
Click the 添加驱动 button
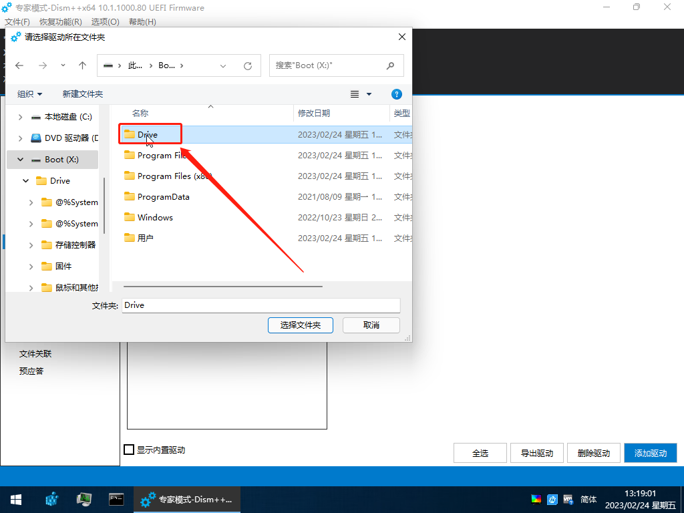(651, 453)
